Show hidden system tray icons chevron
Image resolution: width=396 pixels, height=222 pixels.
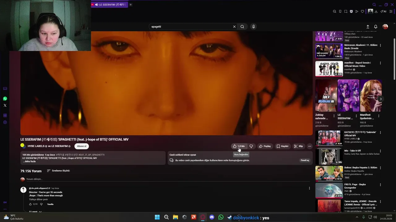click(357, 217)
